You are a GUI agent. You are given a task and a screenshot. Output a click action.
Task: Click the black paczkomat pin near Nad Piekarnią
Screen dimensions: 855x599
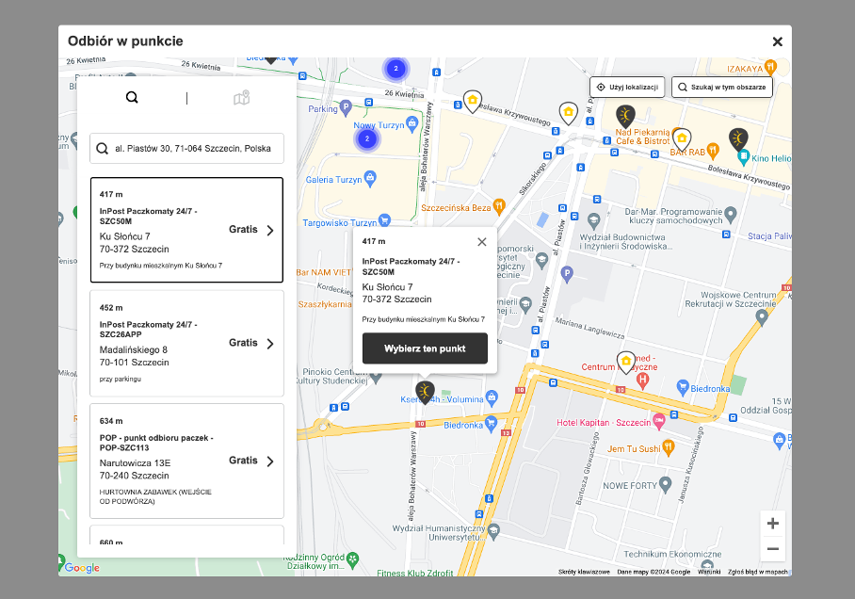(x=625, y=116)
